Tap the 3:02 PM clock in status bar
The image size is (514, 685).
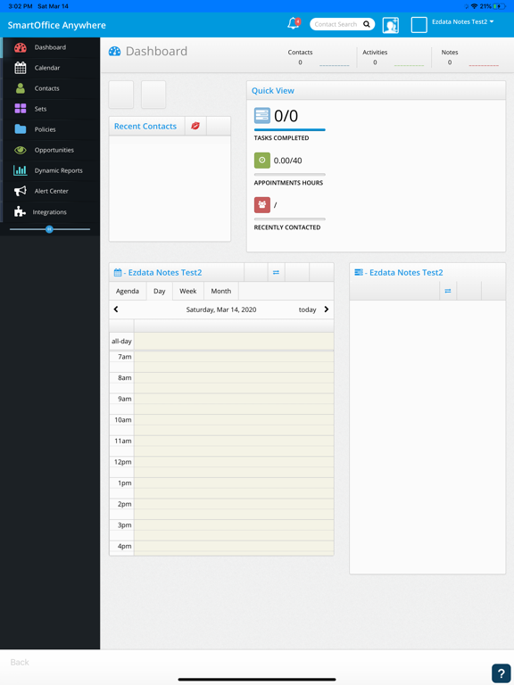(x=21, y=6)
